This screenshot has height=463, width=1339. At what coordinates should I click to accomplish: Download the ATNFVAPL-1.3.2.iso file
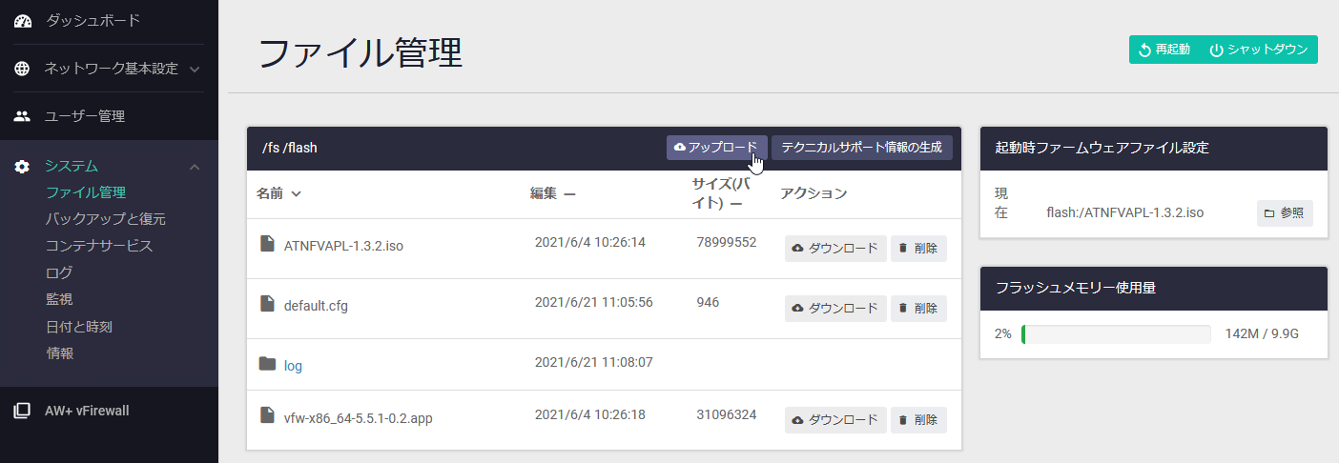(x=835, y=249)
